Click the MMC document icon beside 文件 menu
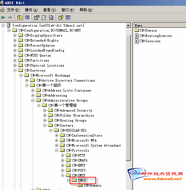Image resolution: width=186 pixels, height=190 pixels. click(2, 10)
